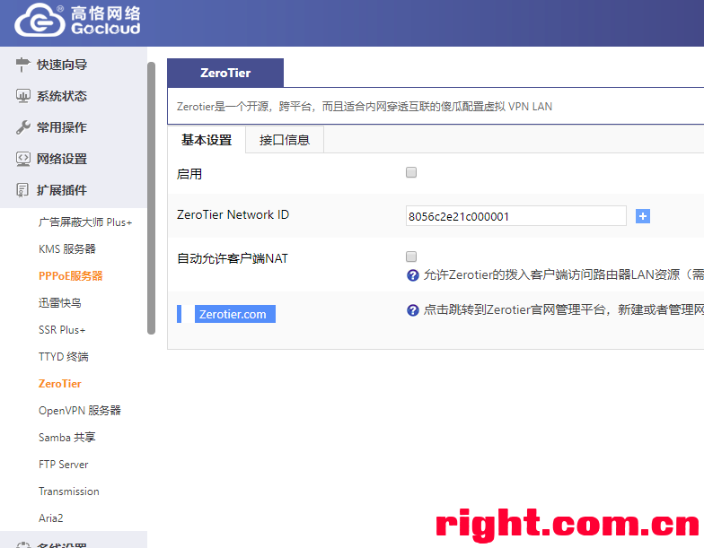704x548 pixels.
Task: Expand the 常用操作 menu
Action: [x=62, y=127]
